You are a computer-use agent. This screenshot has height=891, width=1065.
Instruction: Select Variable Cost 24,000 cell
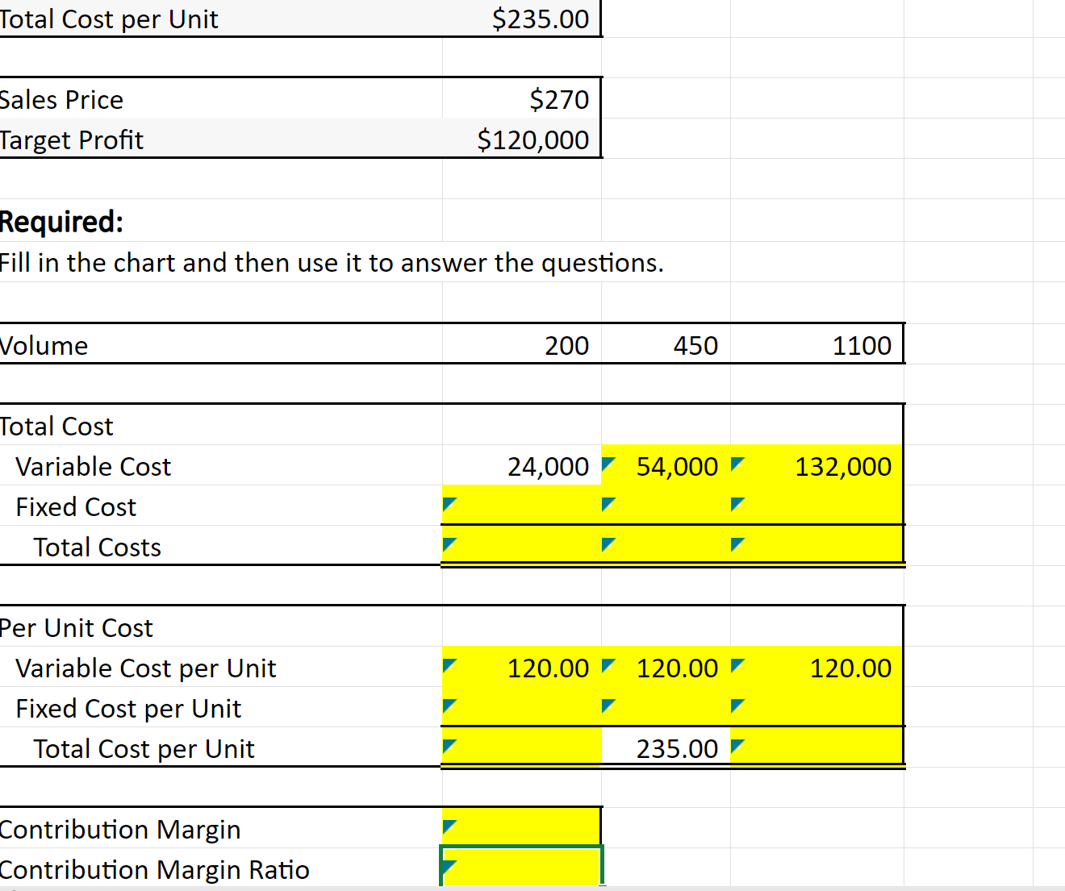click(522, 465)
